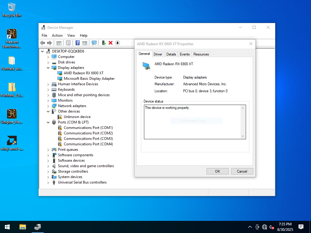Select Communications Port (COM2)
Image resolution: width=311 pixels, height=233 pixels.
tap(88, 133)
